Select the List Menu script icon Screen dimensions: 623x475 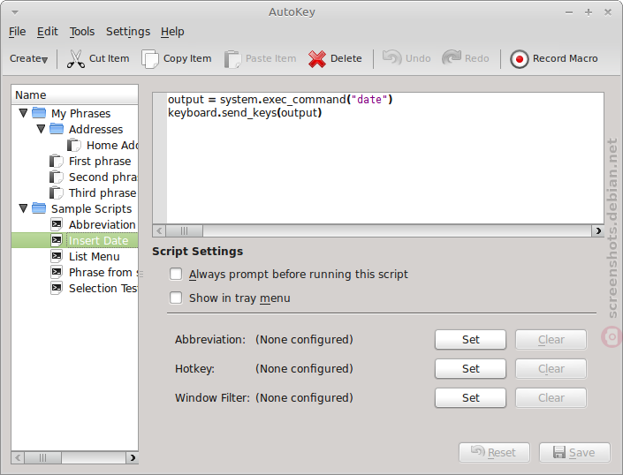pyautogui.click(x=57, y=256)
